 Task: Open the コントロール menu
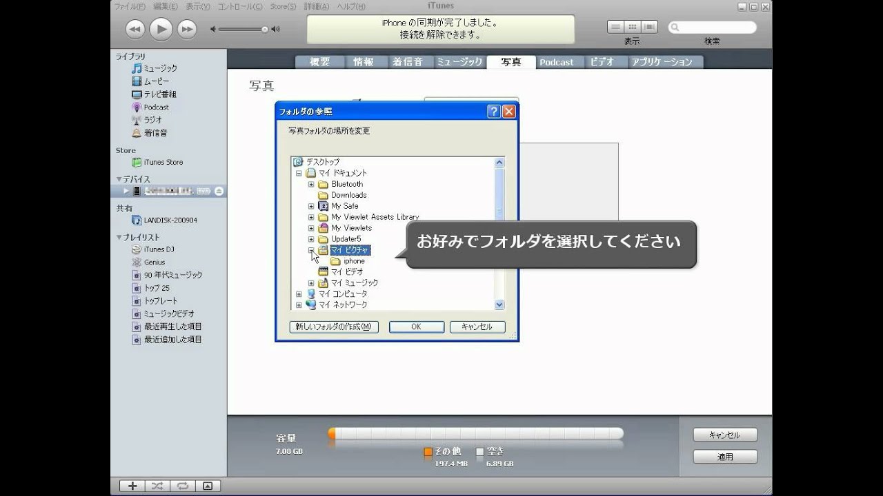click(x=240, y=6)
